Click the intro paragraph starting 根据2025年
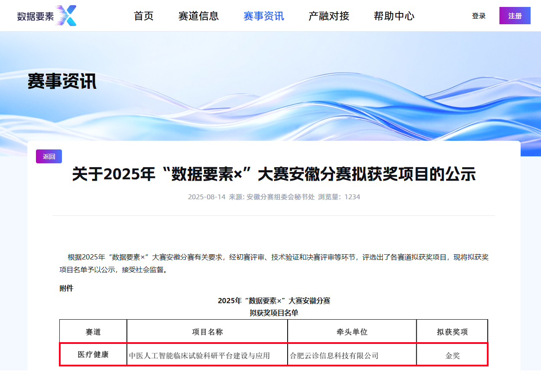 pyautogui.click(x=274, y=263)
